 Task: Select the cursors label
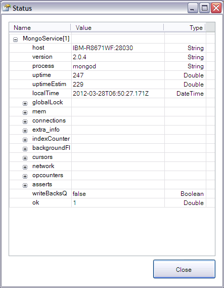tap(42, 157)
